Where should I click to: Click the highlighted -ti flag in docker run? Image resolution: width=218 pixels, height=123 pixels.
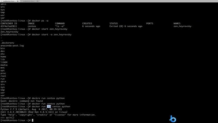click(x=49, y=107)
